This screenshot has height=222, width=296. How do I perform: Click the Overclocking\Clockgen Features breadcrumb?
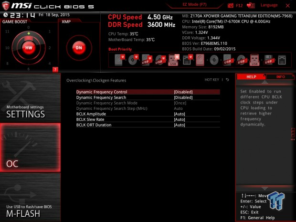(x=96, y=80)
